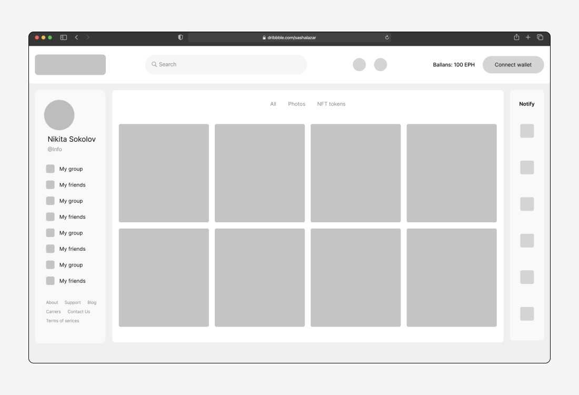Click the second round header icon
Viewport: 579px width, 395px height.
[381, 65]
